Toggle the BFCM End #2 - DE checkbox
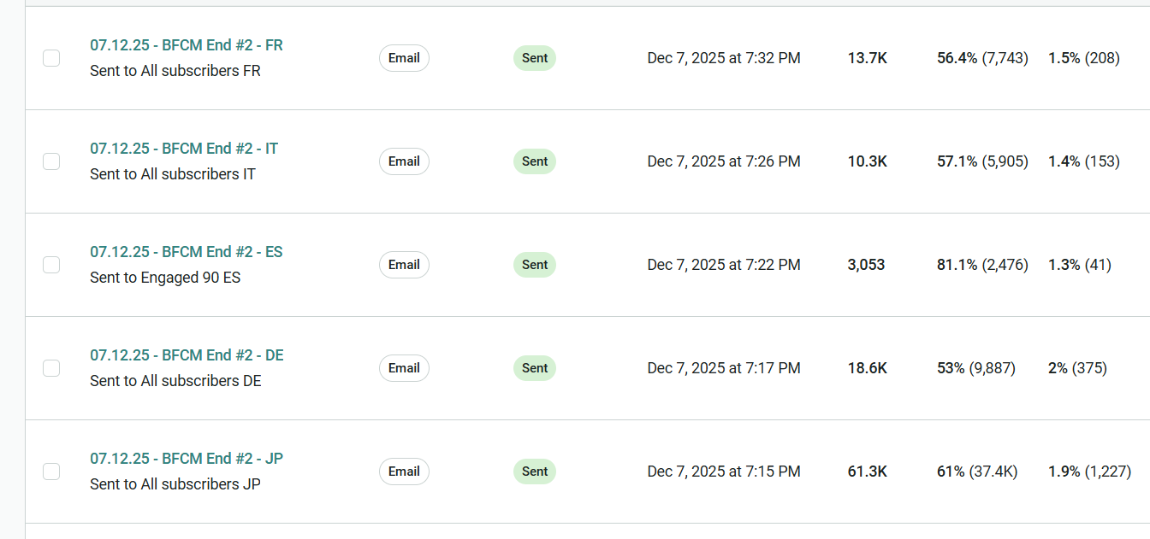Image resolution: width=1150 pixels, height=539 pixels. tap(51, 368)
